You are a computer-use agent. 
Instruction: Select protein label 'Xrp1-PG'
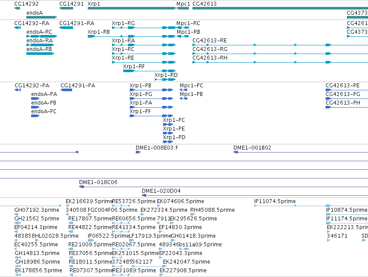pos(141,94)
